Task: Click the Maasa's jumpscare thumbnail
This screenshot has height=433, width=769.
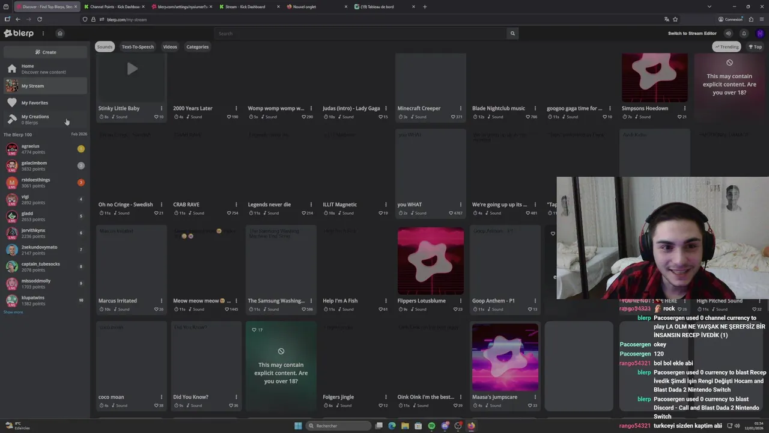Action: (505, 357)
